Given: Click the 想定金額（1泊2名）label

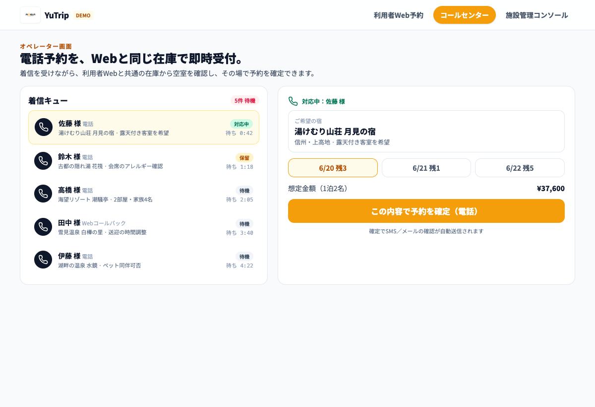Looking at the screenshot, I should click(320, 188).
